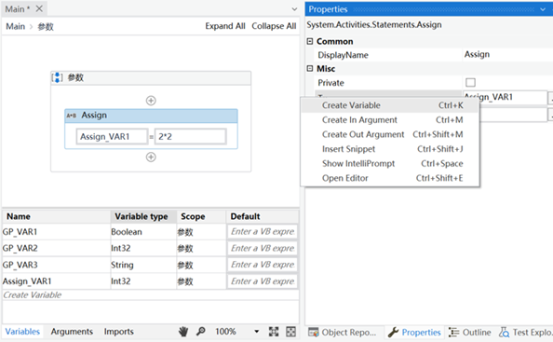The height and width of the screenshot is (342, 553).
Task: Close the Main workflow tab
Action: [39, 8]
